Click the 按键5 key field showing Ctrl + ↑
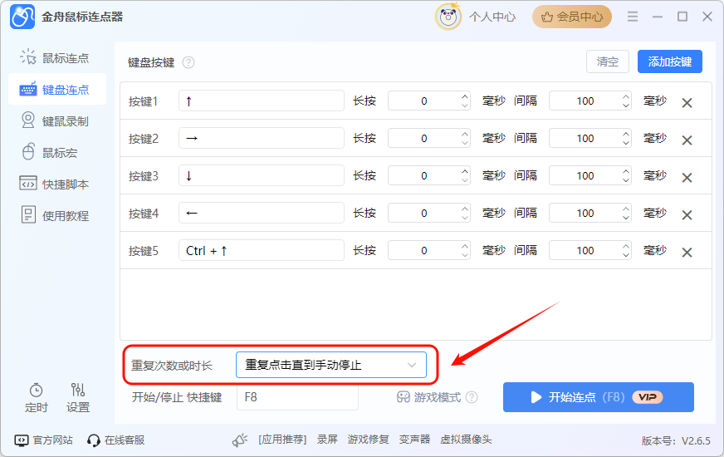Viewport: 724px width, 457px height. point(262,250)
